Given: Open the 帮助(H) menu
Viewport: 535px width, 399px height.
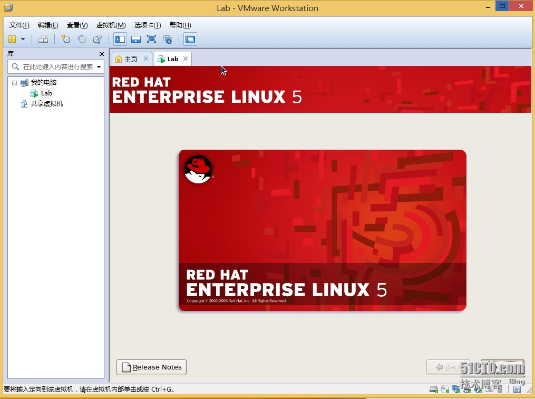Looking at the screenshot, I should [x=180, y=25].
